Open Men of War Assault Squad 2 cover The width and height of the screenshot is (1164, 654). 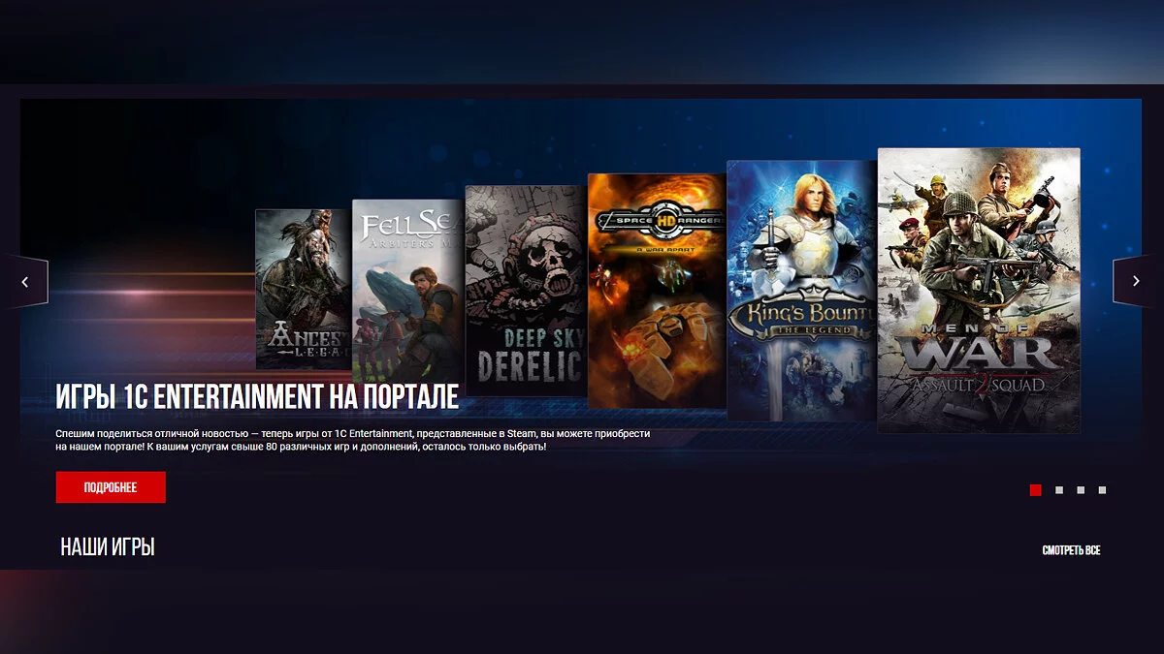pyautogui.click(x=979, y=291)
